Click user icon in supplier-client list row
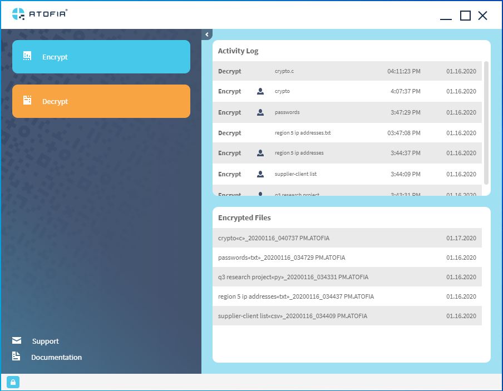Screen dimensions: 503x391 tap(260, 174)
